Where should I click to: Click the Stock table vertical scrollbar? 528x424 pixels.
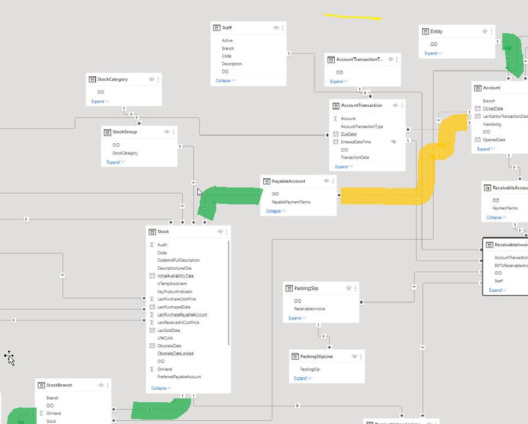click(228, 294)
